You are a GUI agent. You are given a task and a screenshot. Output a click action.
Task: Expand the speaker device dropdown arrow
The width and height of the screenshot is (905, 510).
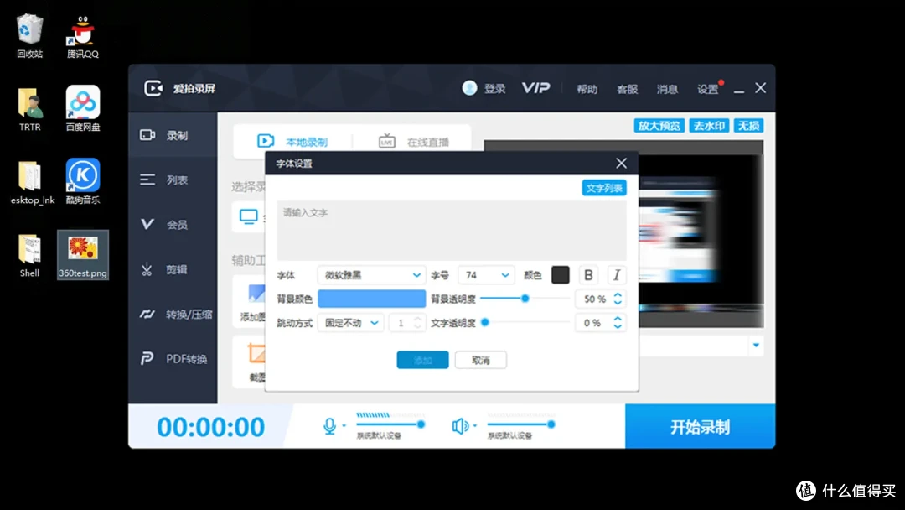475,426
